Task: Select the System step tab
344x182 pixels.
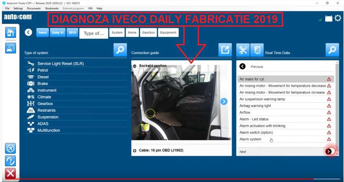Action: (117, 32)
